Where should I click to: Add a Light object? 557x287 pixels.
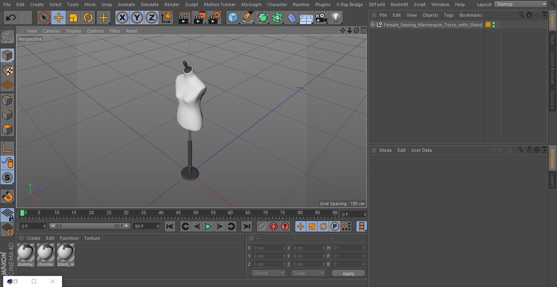coord(336,18)
